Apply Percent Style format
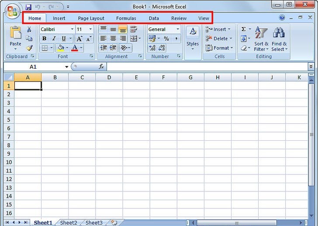 [166, 38]
